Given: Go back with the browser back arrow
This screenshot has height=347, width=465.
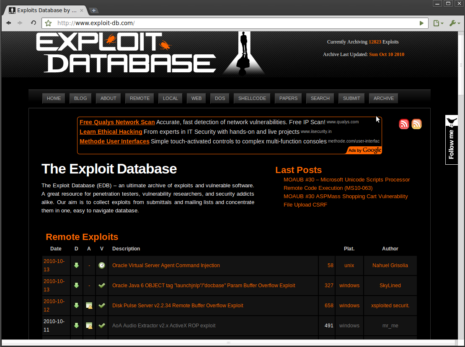Looking at the screenshot, I should 9,23.
